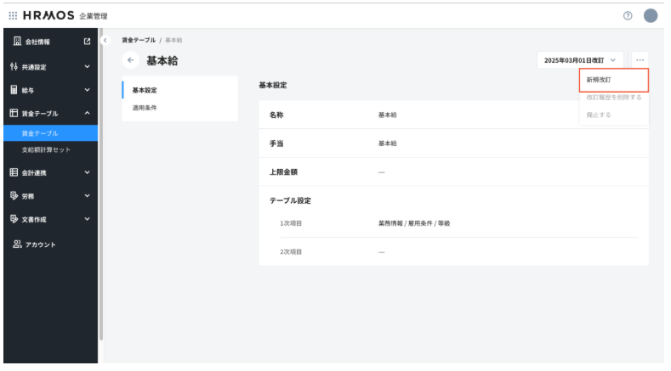
Task: Click the back arrow next to 基本給
Action: (x=131, y=60)
